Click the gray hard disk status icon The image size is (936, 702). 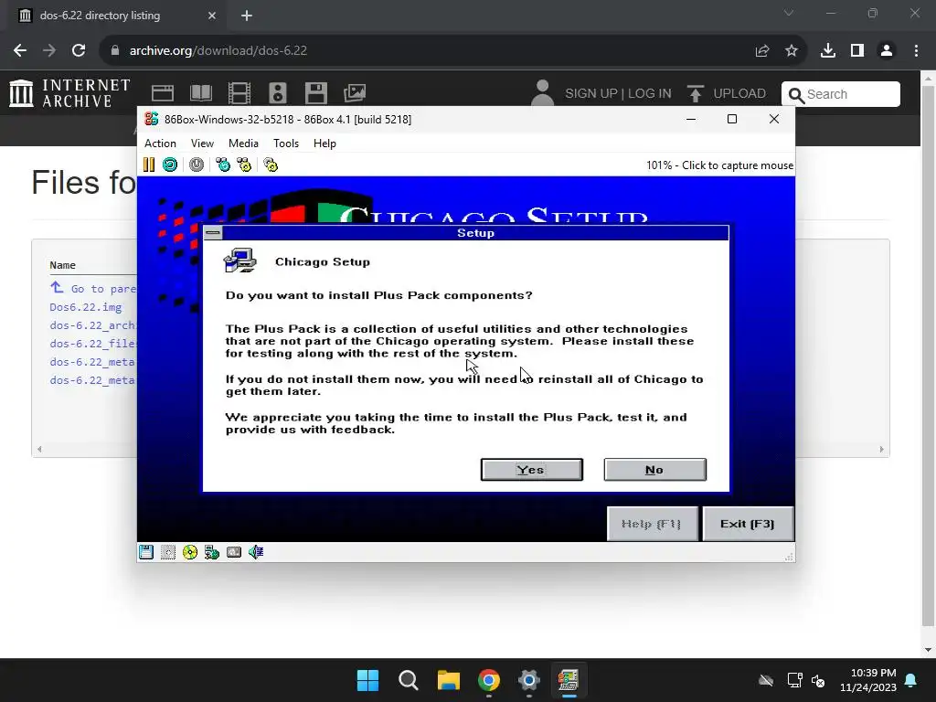(234, 552)
